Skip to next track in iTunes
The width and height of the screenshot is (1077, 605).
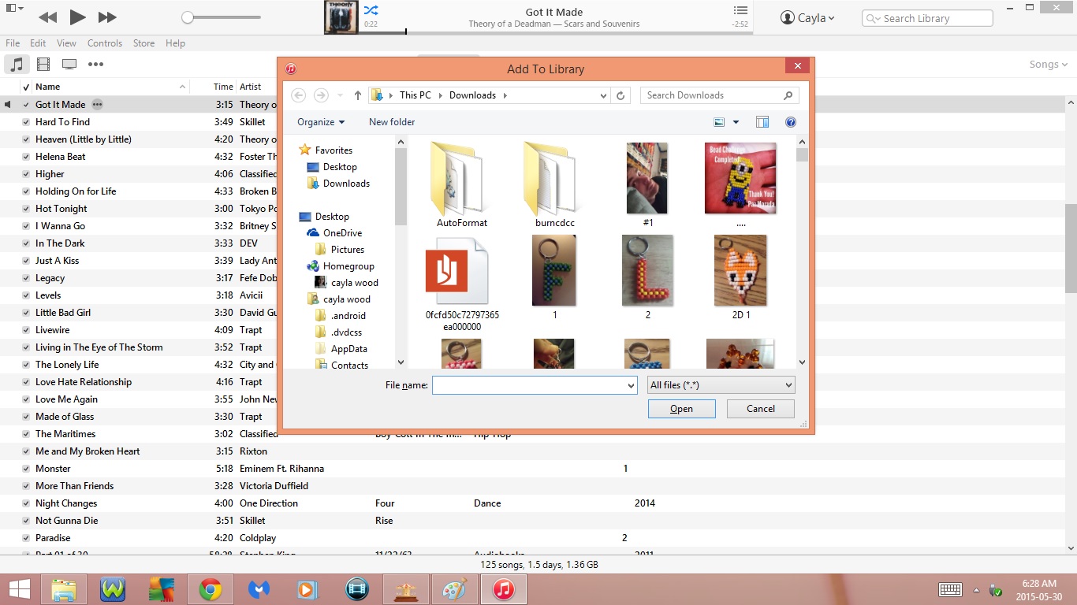pos(107,17)
